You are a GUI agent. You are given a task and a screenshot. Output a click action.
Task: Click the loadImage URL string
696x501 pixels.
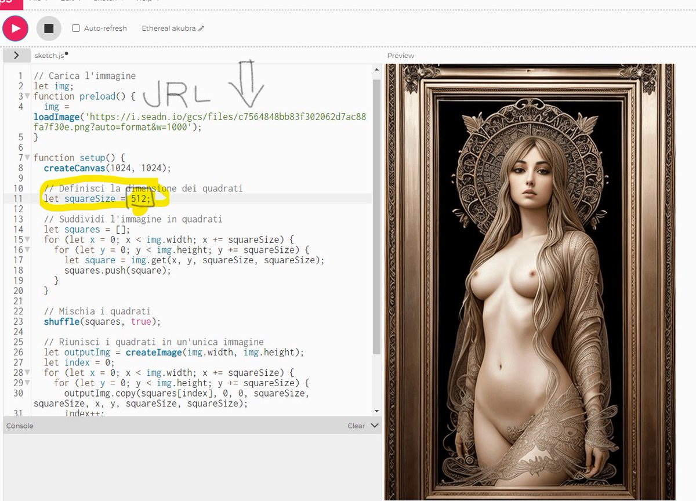pos(201,122)
